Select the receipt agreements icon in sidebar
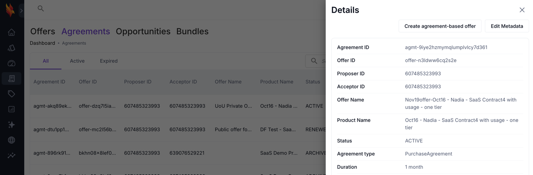The width and height of the screenshot is (533, 175). 11,79
